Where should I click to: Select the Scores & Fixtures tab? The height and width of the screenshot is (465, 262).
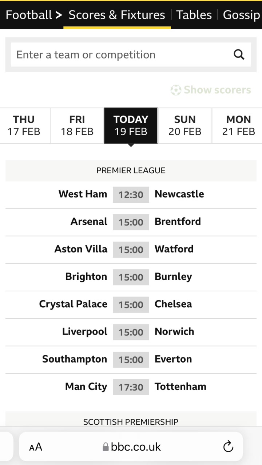pos(117,15)
